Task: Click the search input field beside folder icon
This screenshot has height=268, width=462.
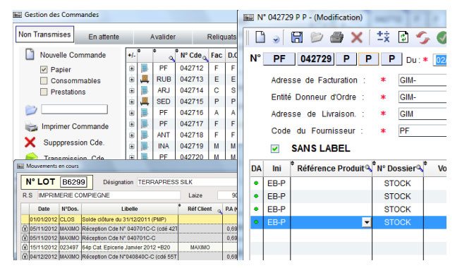Action: pyautogui.click(x=74, y=109)
